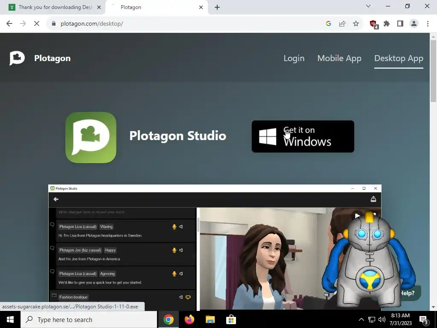Click the Plotagon Studio screenshot preview image
The width and height of the screenshot is (437, 328).
pos(215,247)
